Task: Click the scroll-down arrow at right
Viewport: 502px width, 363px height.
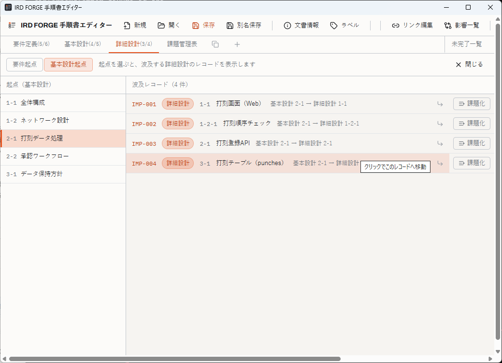Action: pyautogui.click(x=498, y=351)
